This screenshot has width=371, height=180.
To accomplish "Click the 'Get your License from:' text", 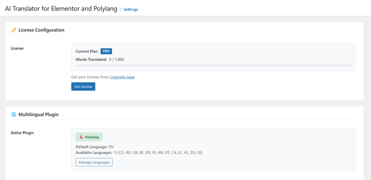I will click(x=90, y=77).
